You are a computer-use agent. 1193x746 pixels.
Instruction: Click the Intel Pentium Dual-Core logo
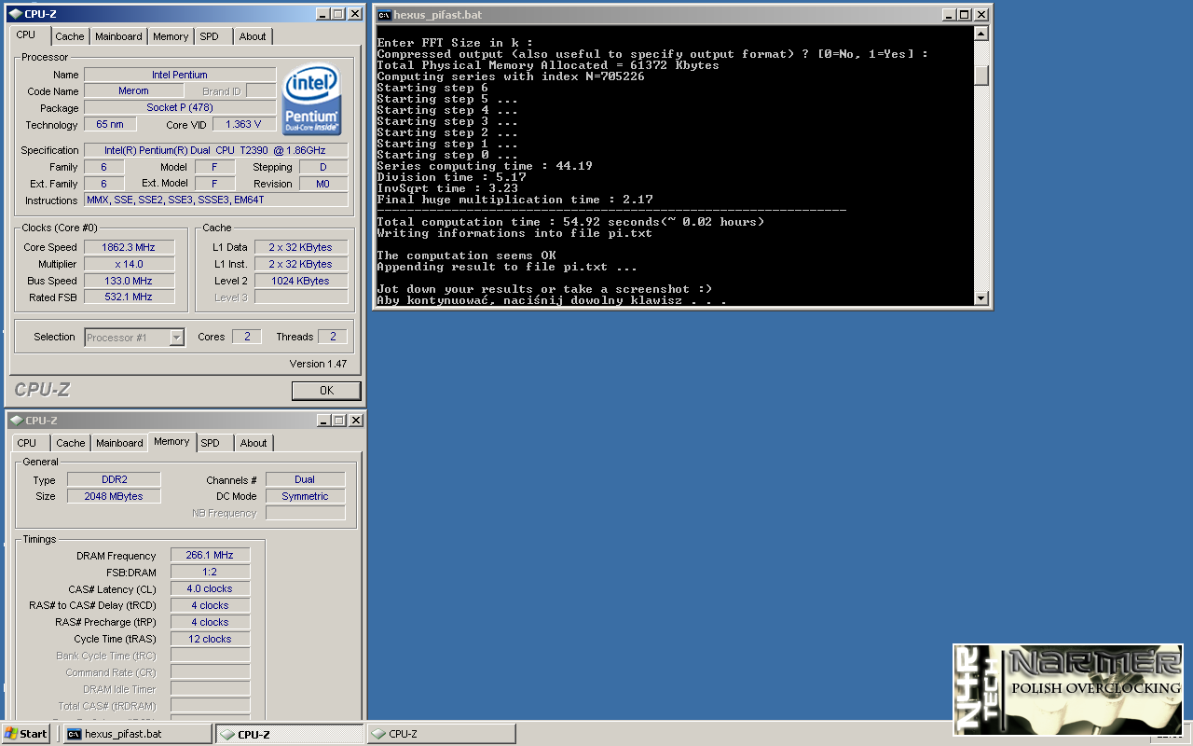312,99
